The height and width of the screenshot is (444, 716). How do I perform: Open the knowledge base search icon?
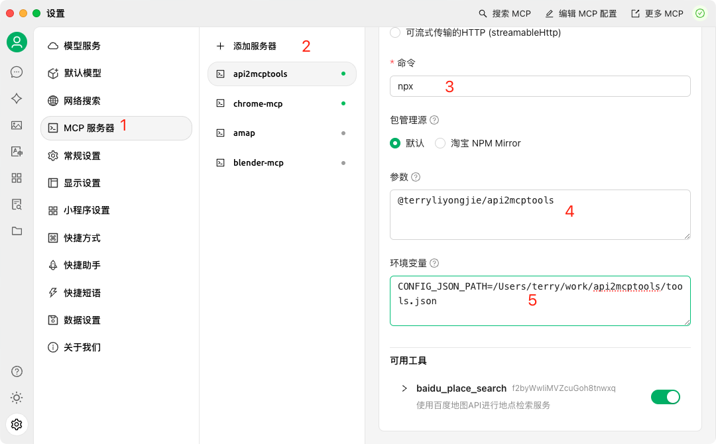coord(17,204)
